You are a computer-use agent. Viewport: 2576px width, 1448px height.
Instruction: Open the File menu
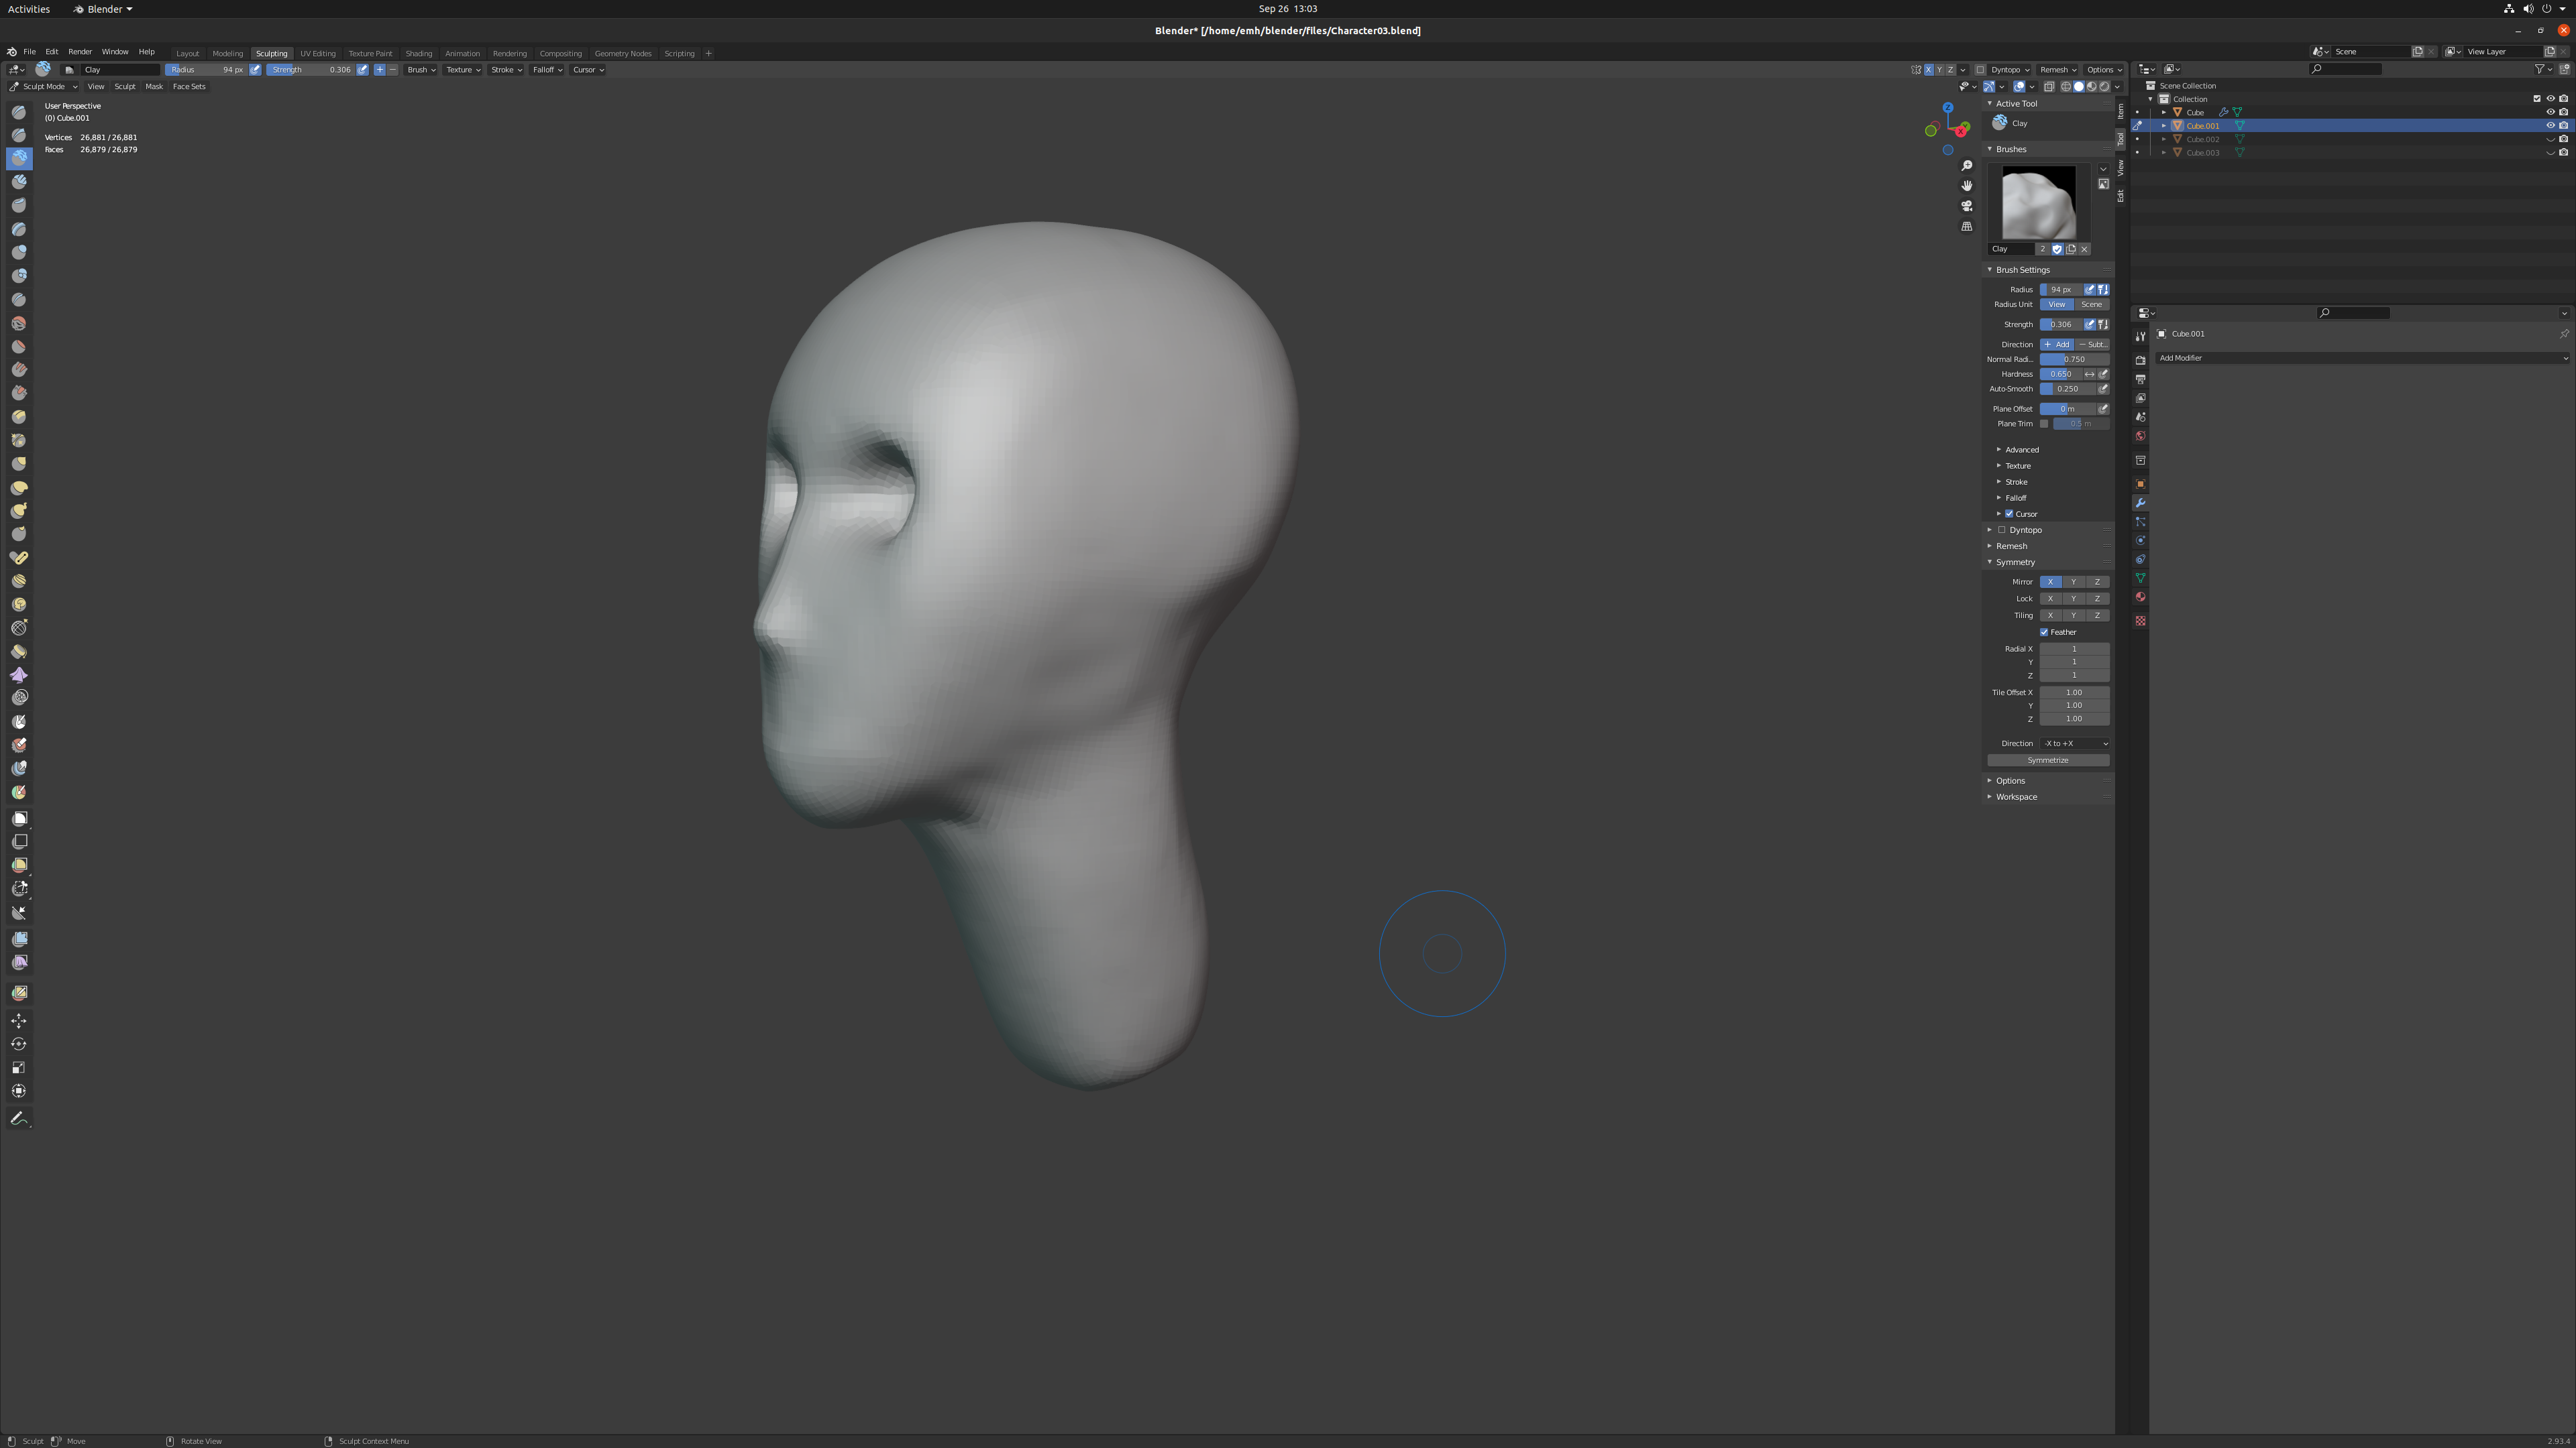pyautogui.click(x=30, y=52)
